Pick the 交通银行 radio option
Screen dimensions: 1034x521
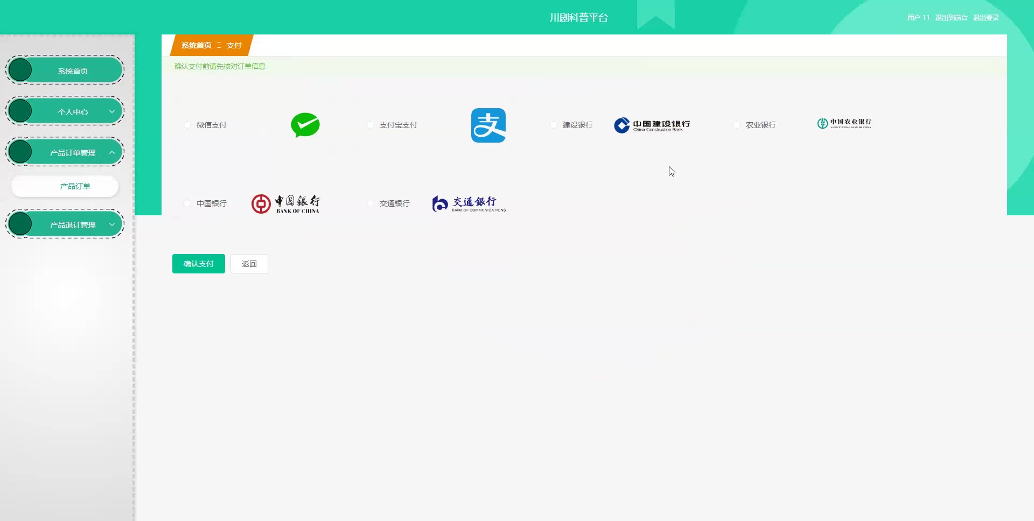click(371, 203)
